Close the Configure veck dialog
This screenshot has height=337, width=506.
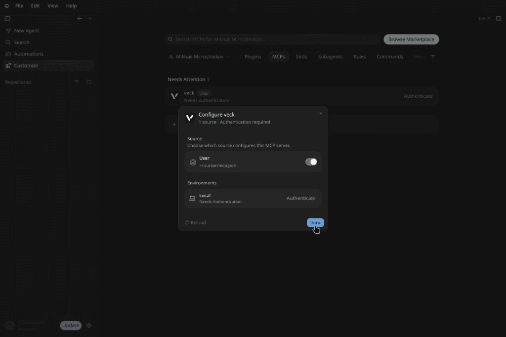tap(320, 113)
